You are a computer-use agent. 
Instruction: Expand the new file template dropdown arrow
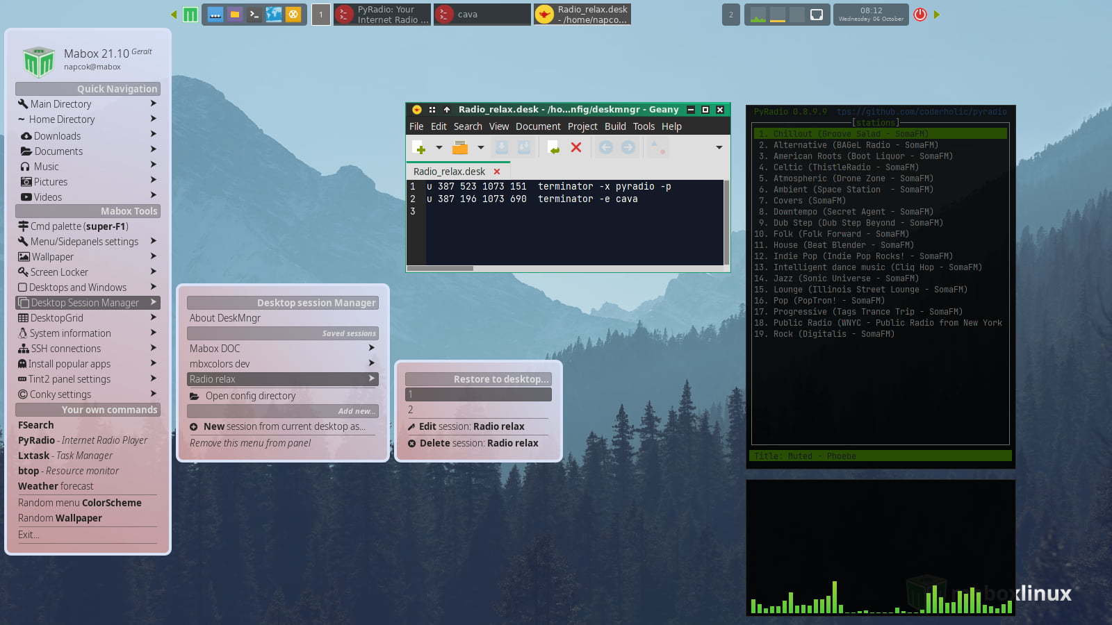point(439,147)
